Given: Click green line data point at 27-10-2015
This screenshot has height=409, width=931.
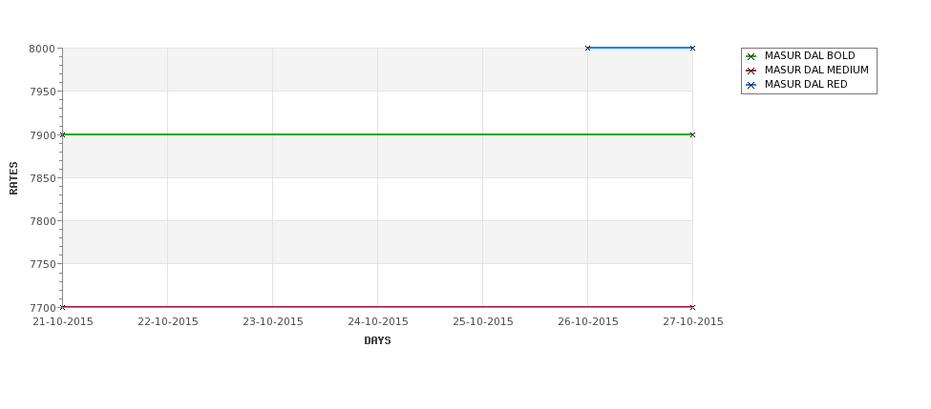Looking at the screenshot, I should tap(692, 134).
